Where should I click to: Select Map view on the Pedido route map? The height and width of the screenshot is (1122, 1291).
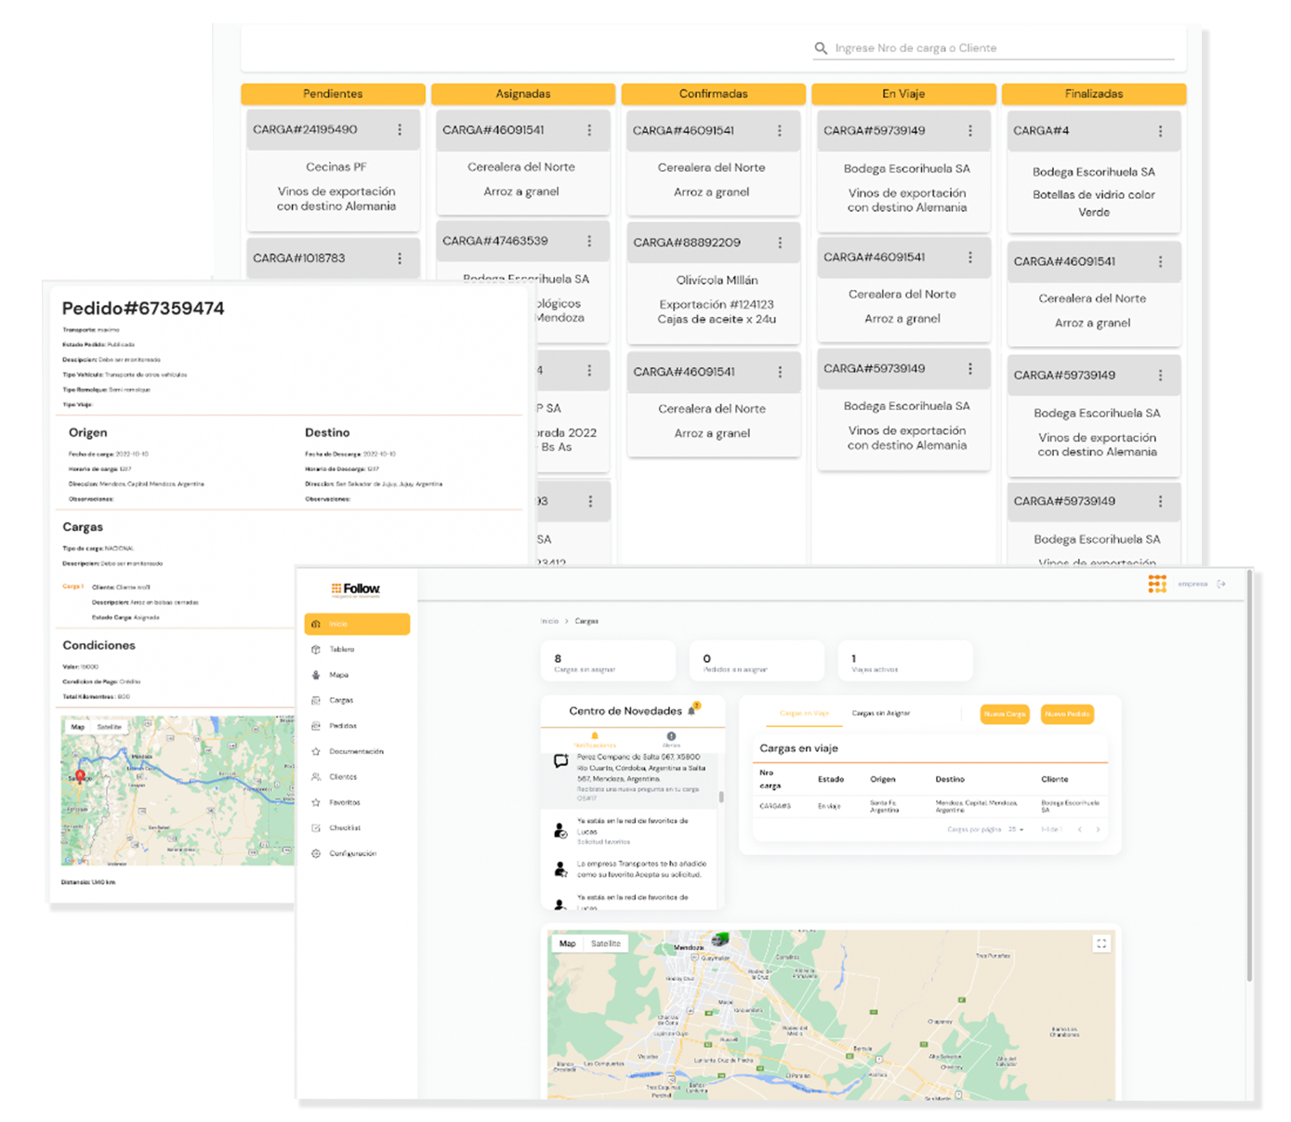78,727
